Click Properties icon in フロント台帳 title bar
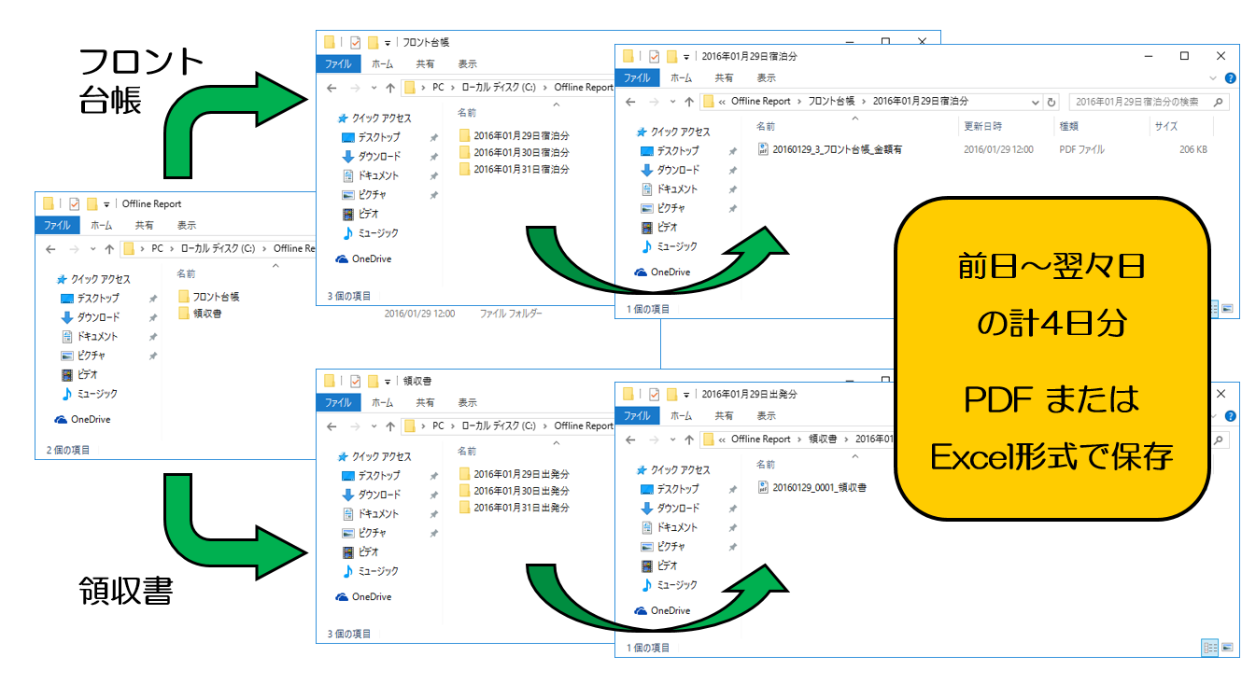This screenshot has height=684, width=1256. pyautogui.click(x=355, y=42)
